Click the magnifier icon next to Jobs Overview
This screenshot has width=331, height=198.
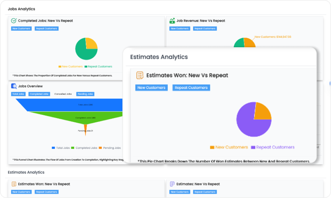[13, 86]
